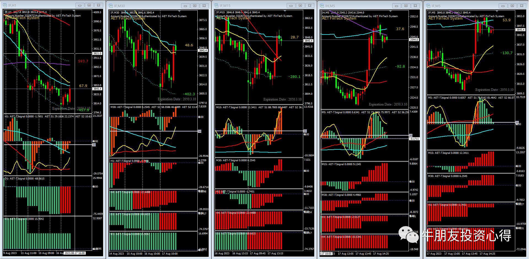
Task: Restore the IF,M15 chart window
Action: 300,6
